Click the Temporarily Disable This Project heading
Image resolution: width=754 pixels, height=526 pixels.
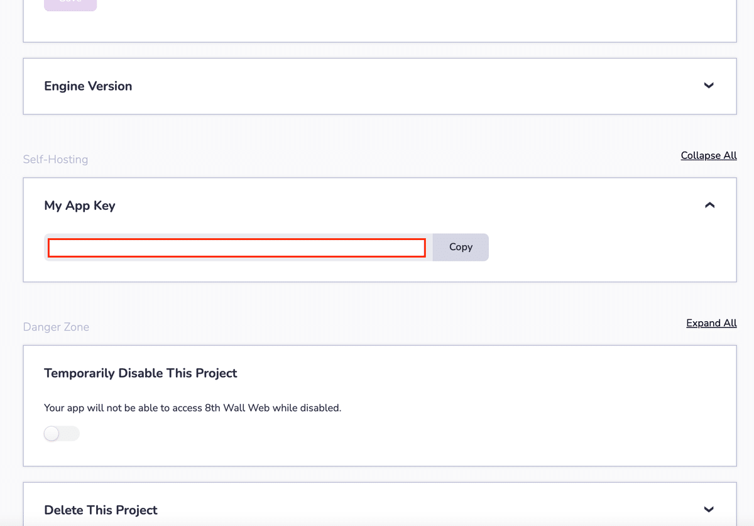click(x=141, y=373)
